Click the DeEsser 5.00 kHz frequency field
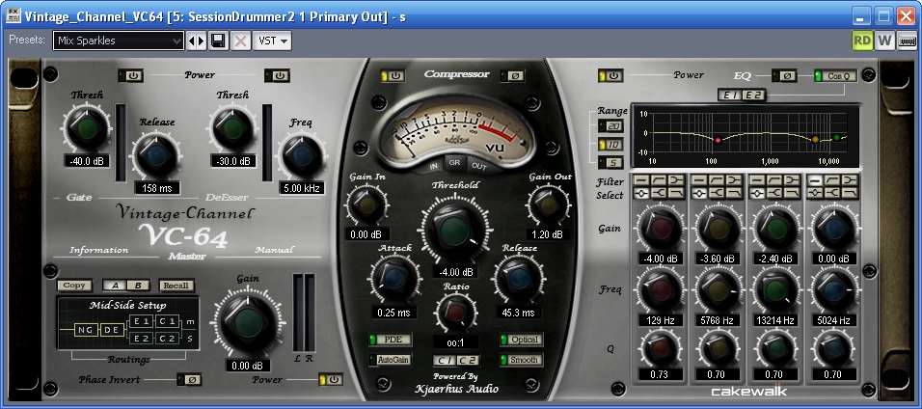This screenshot has height=409, width=922. 302,189
